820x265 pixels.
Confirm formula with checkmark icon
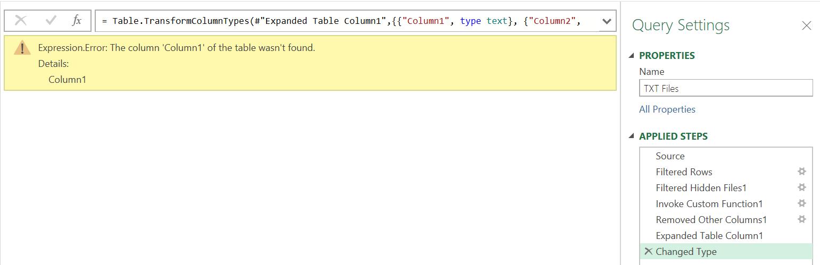coord(51,21)
